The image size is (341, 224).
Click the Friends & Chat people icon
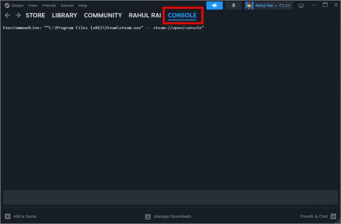pyautogui.click(x=333, y=216)
